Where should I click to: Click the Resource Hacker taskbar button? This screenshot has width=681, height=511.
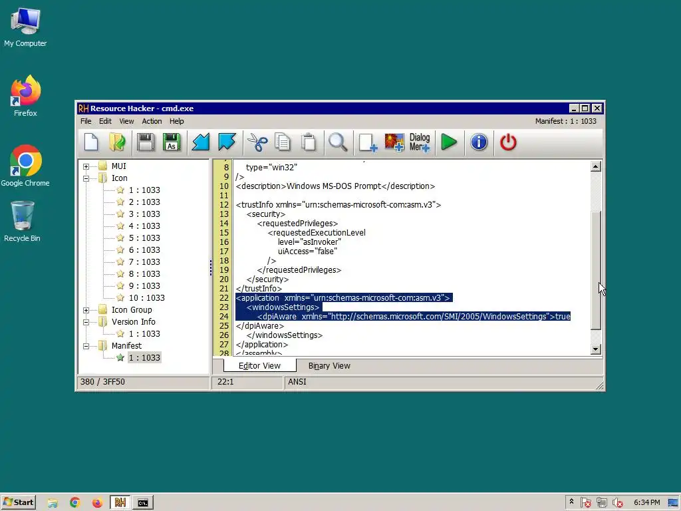tap(120, 502)
